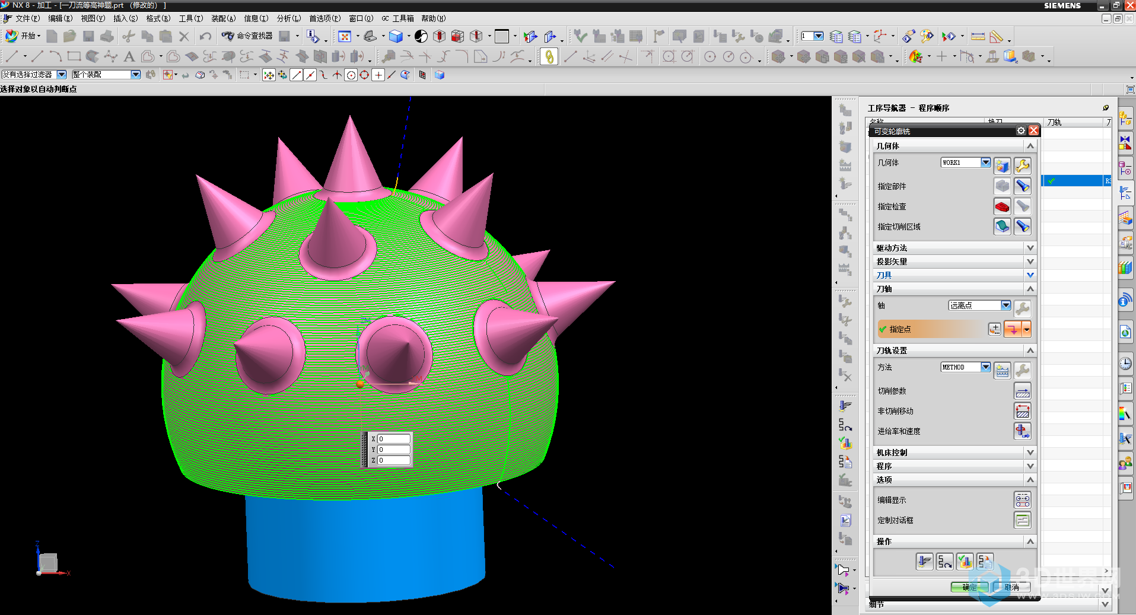Click the pin icon of 工序导航器 panel

1106,107
